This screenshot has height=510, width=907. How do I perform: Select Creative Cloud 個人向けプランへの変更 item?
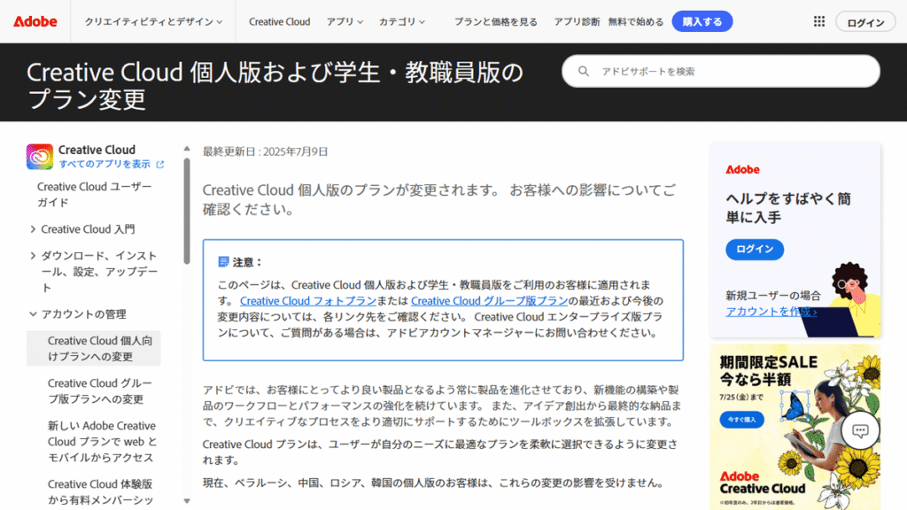tap(94, 349)
